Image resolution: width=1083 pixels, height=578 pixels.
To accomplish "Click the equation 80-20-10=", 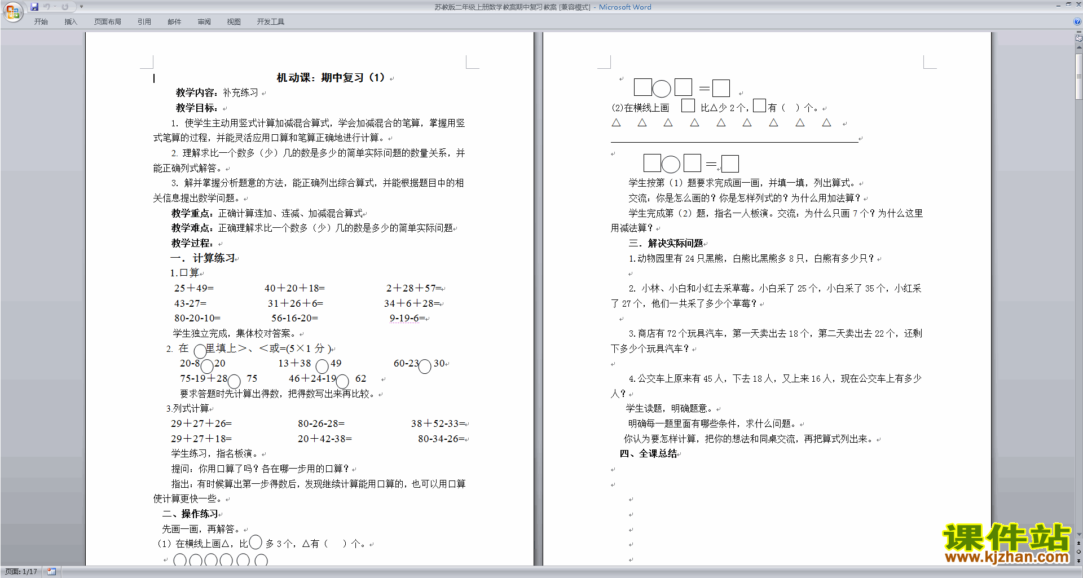I will [197, 318].
